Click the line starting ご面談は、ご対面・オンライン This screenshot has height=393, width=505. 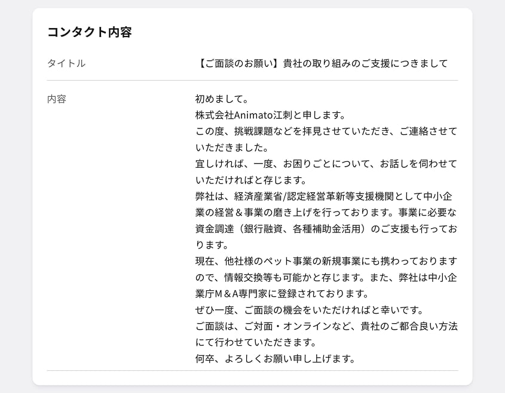pyautogui.click(x=326, y=326)
